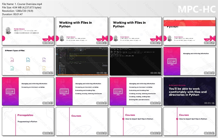Select the thumbnail at 00:00:57

28,91
